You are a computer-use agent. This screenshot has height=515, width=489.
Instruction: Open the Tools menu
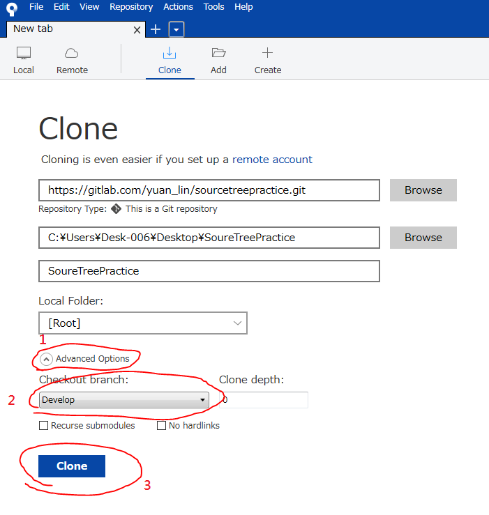pos(213,7)
